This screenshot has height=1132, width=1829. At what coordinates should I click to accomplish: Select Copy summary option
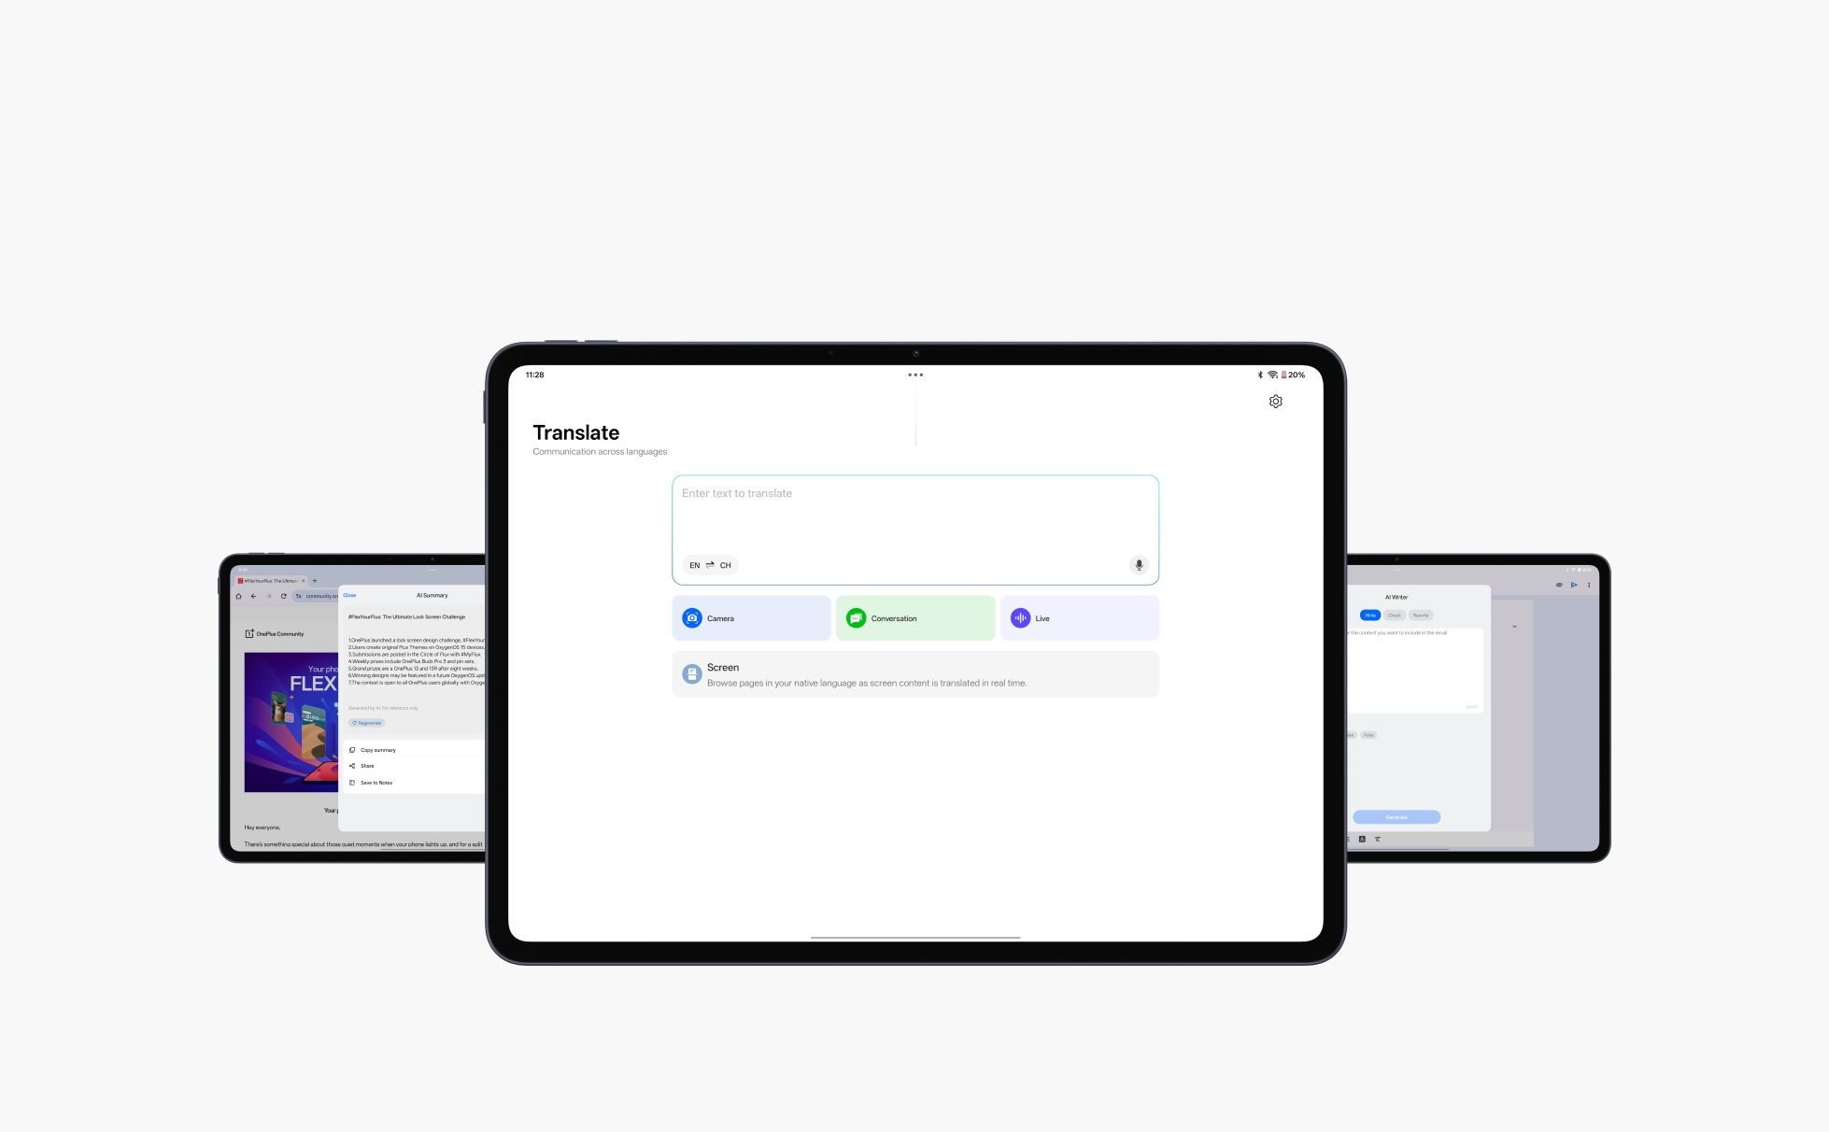[378, 750]
